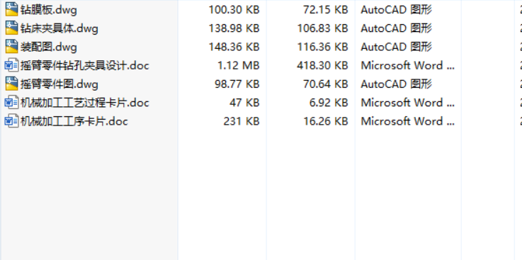Click the 1.12 MB size entry
Viewport: 522px width, 260px height.
[x=238, y=66]
